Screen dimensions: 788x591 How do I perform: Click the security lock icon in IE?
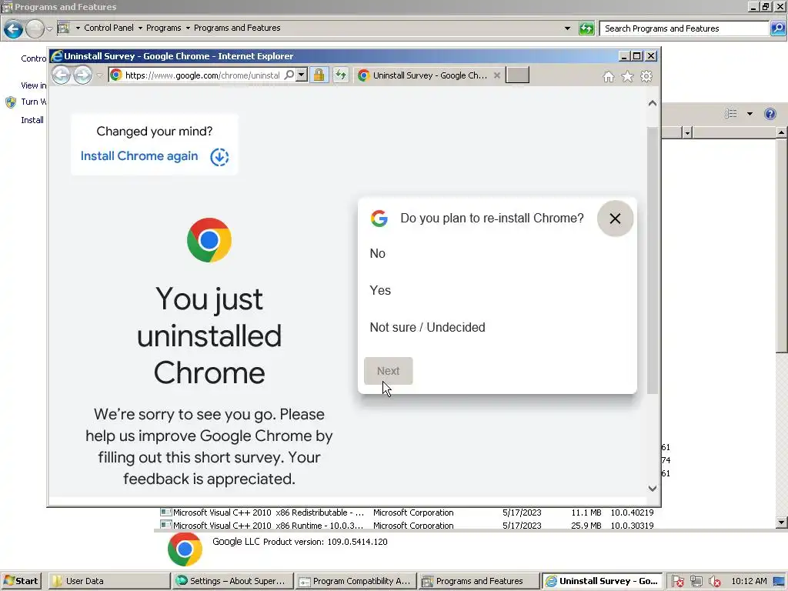coord(319,75)
